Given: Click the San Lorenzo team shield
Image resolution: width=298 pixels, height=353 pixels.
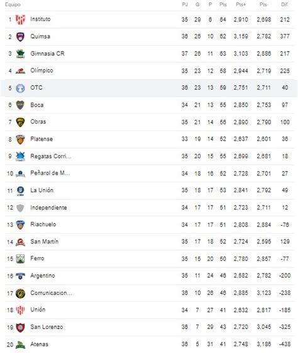Looking at the screenshot, I should (20, 327).
